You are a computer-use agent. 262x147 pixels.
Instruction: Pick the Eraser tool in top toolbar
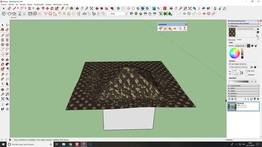(x=9, y=8)
